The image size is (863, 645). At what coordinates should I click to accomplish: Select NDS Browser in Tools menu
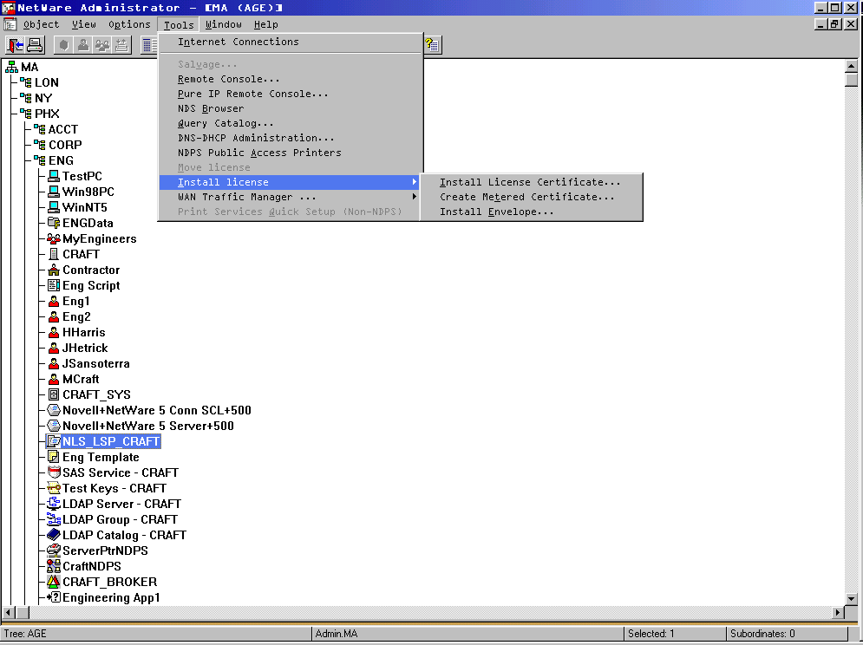click(211, 108)
